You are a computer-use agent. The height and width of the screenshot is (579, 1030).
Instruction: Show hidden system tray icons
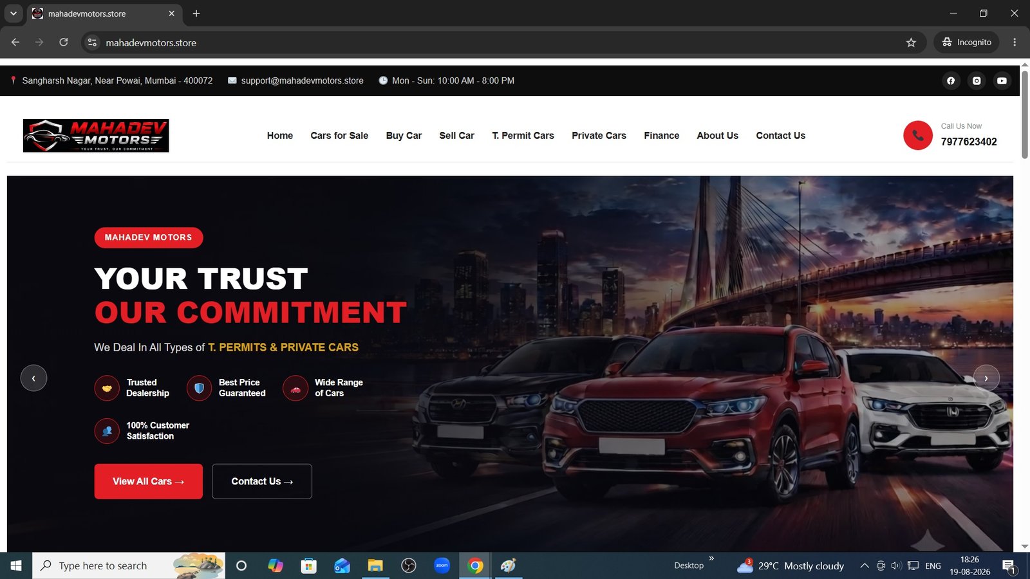pyautogui.click(x=865, y=565)
